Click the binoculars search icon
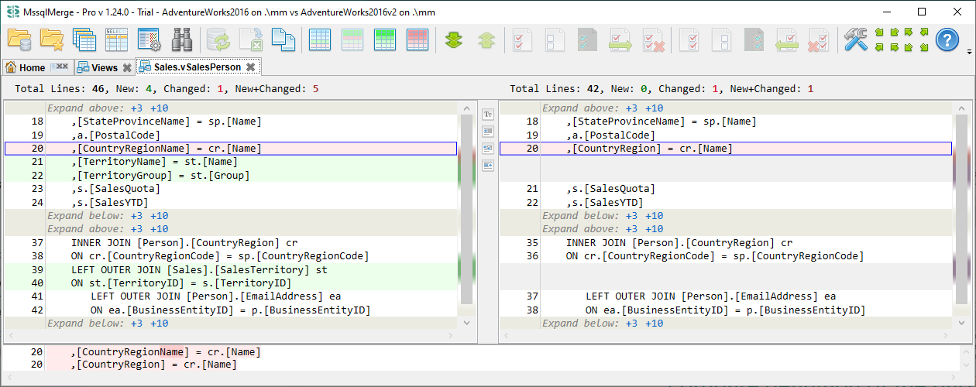The height and width of the screenshot is (387, 976). click(x=182, y=39)
